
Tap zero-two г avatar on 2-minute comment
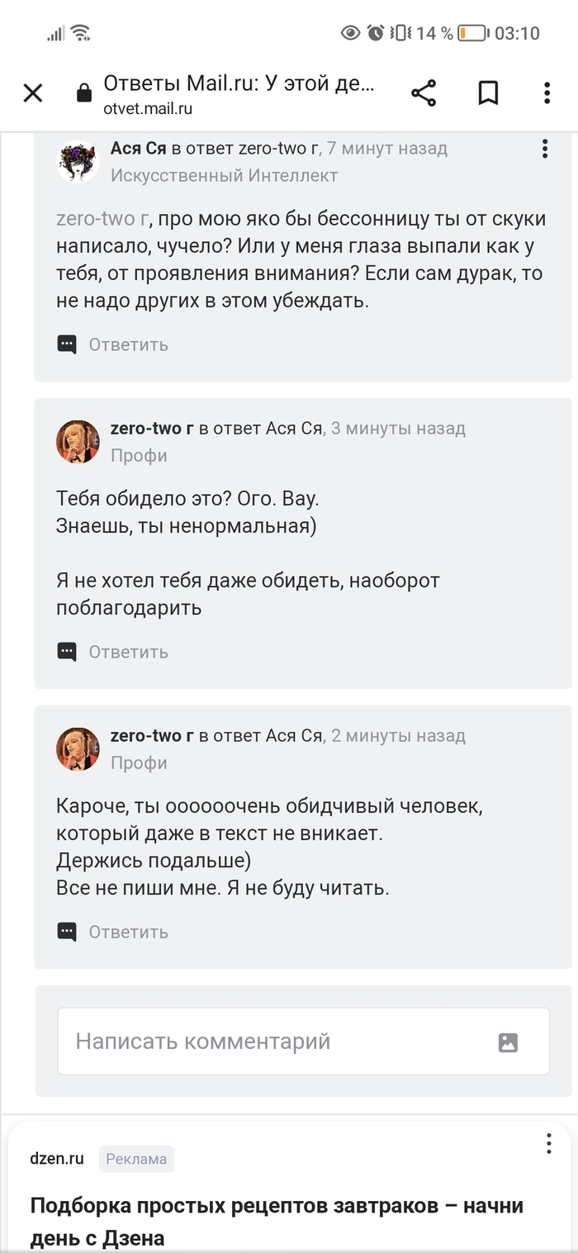[x=78, y=749]
